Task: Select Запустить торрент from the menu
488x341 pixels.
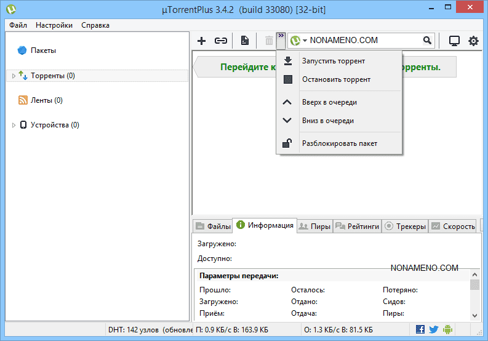Action: pyautogui.click(x=333, y=61)
